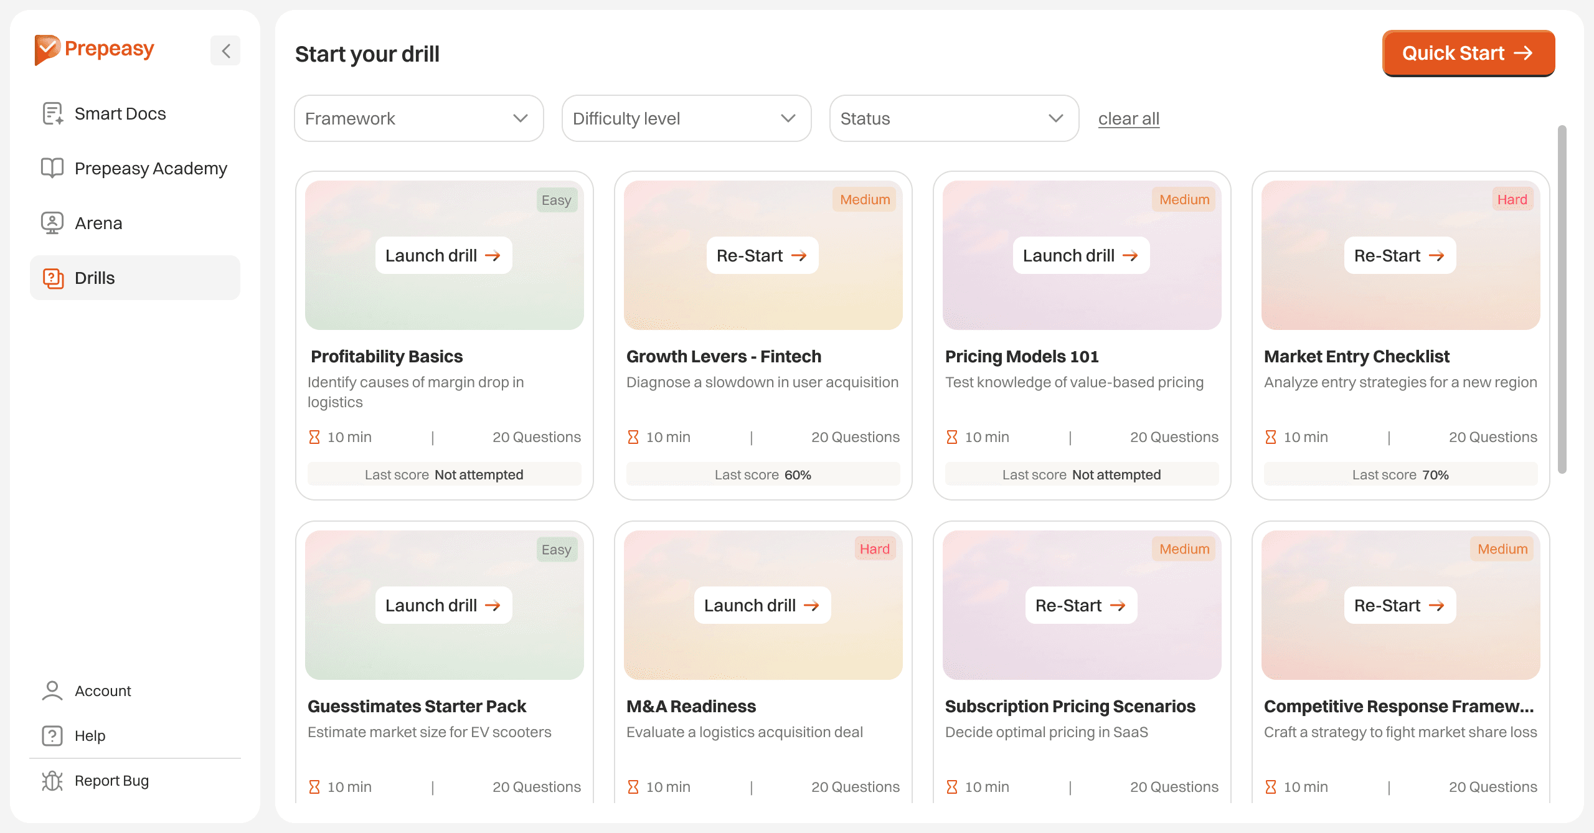Expand the Framework dropdown
This screenshot has width=1594, height=833.
tap(418, 118)
